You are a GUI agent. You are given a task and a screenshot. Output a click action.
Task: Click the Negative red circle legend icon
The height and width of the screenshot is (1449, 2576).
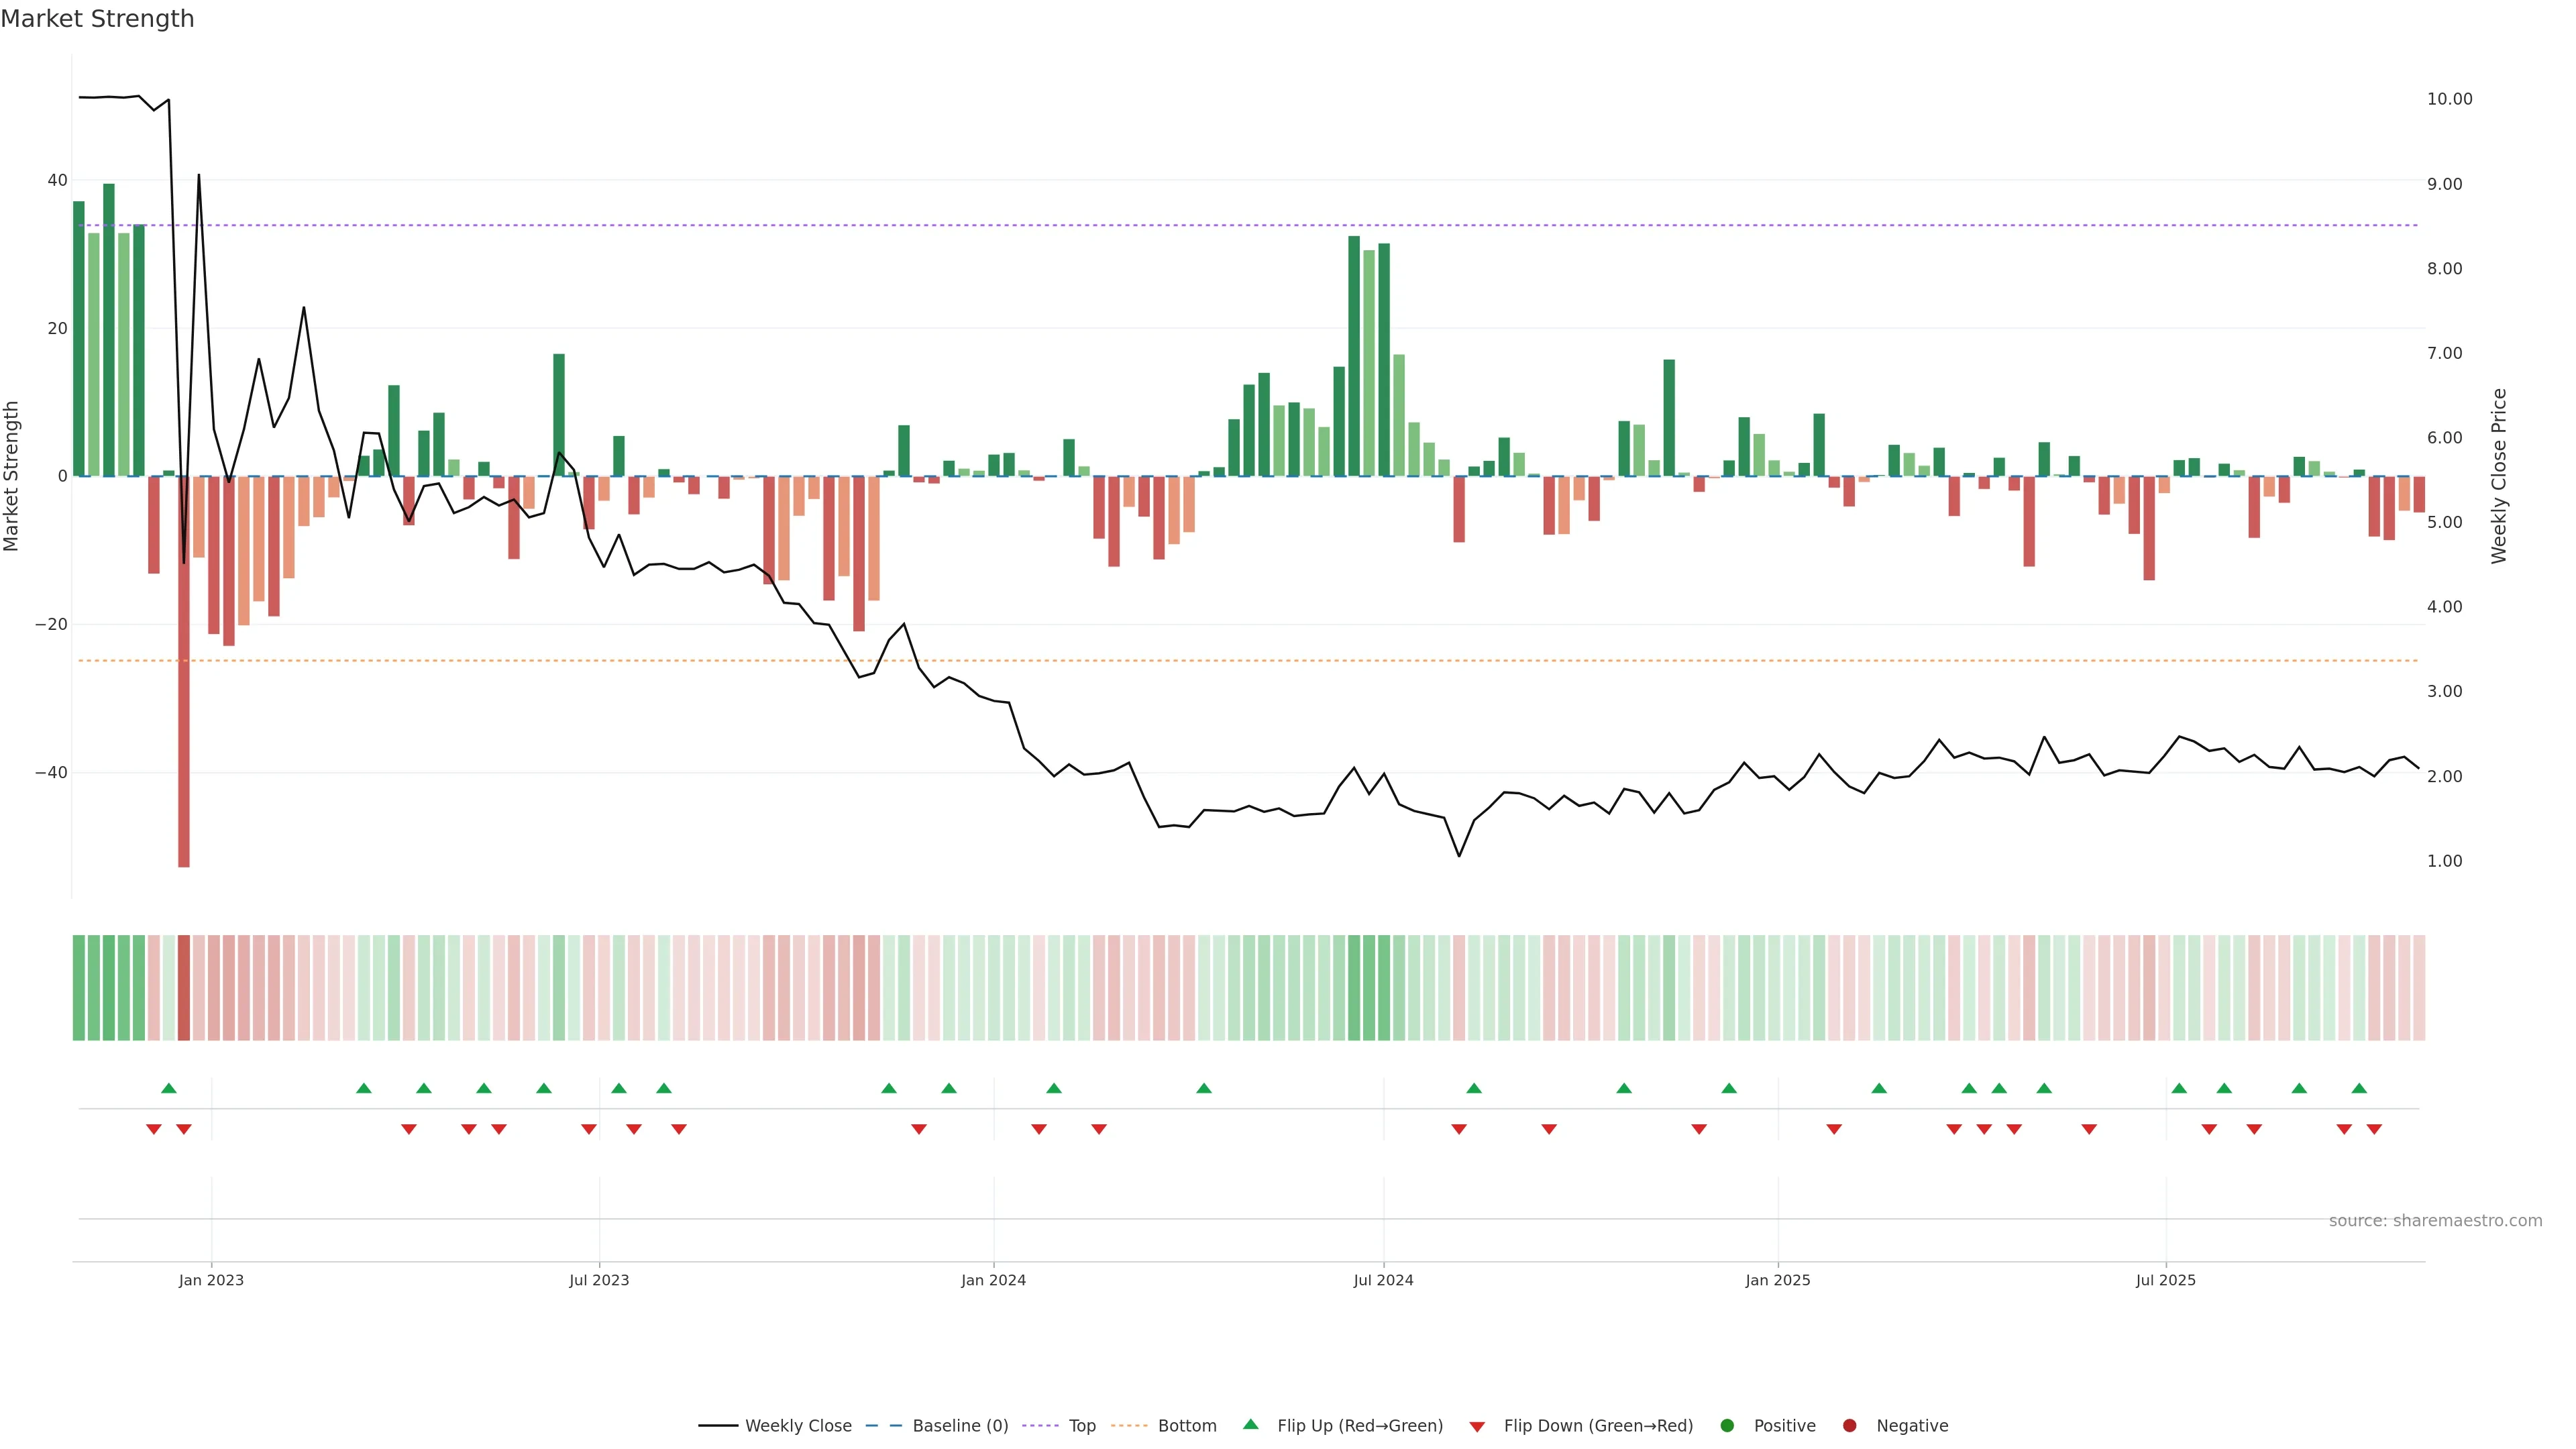tap(1849, 1425)
